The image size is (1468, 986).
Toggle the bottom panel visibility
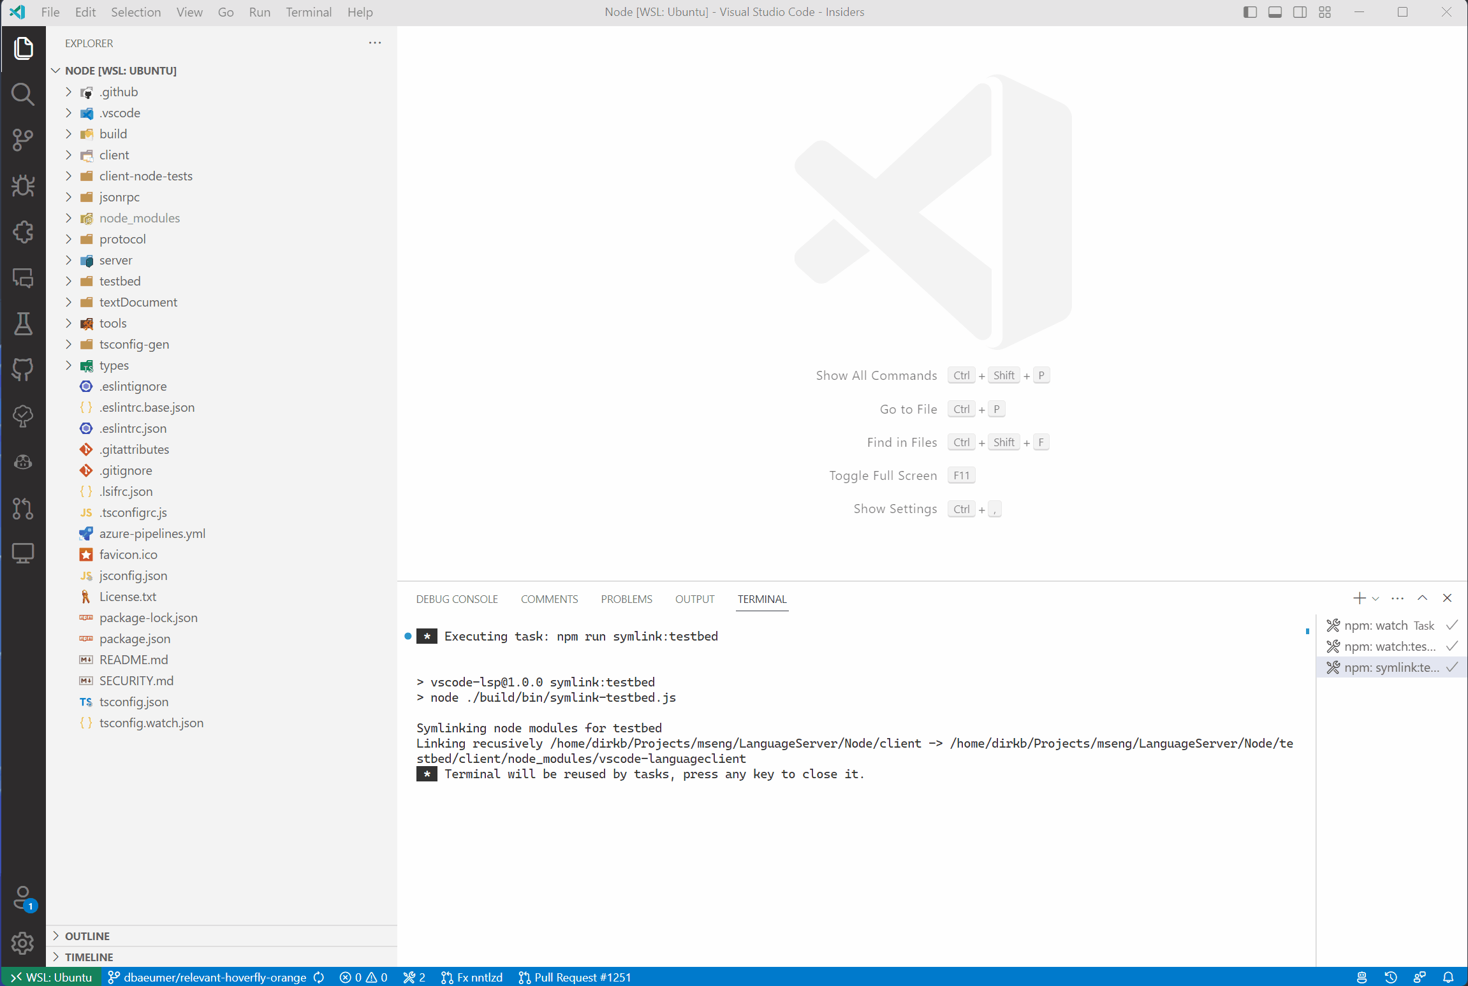1275,12
